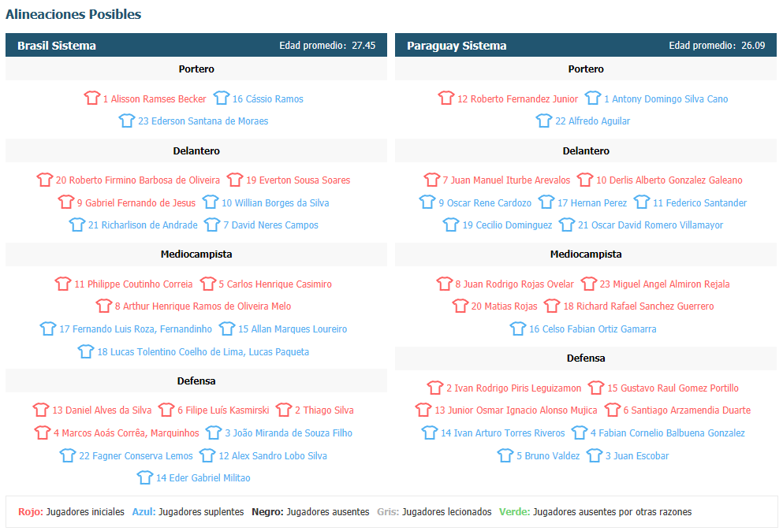Viewport: 783px width, 531px height.
Task: Open player link 8 Juan Rodrigo Rojas Ovelar
Action: point(514,284)
